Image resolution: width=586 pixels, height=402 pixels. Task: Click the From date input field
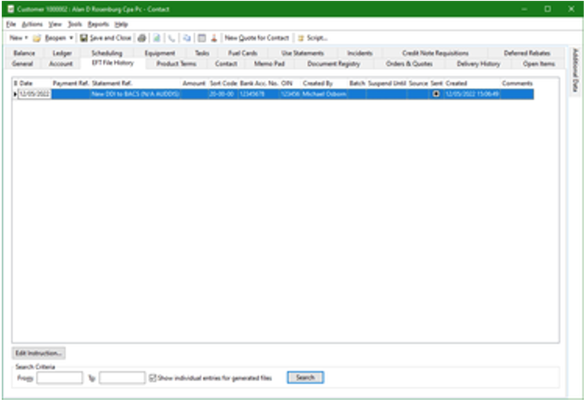pos(59,378)
